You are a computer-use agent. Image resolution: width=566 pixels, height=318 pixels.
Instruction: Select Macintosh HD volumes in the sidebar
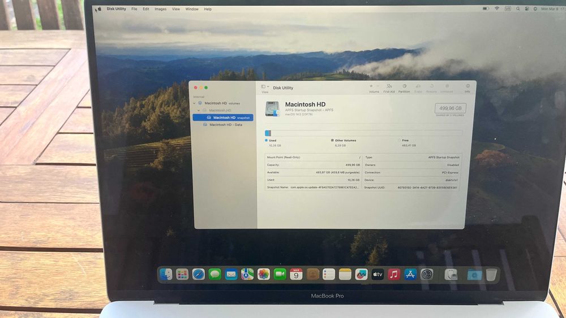click(x=222, y=103)
